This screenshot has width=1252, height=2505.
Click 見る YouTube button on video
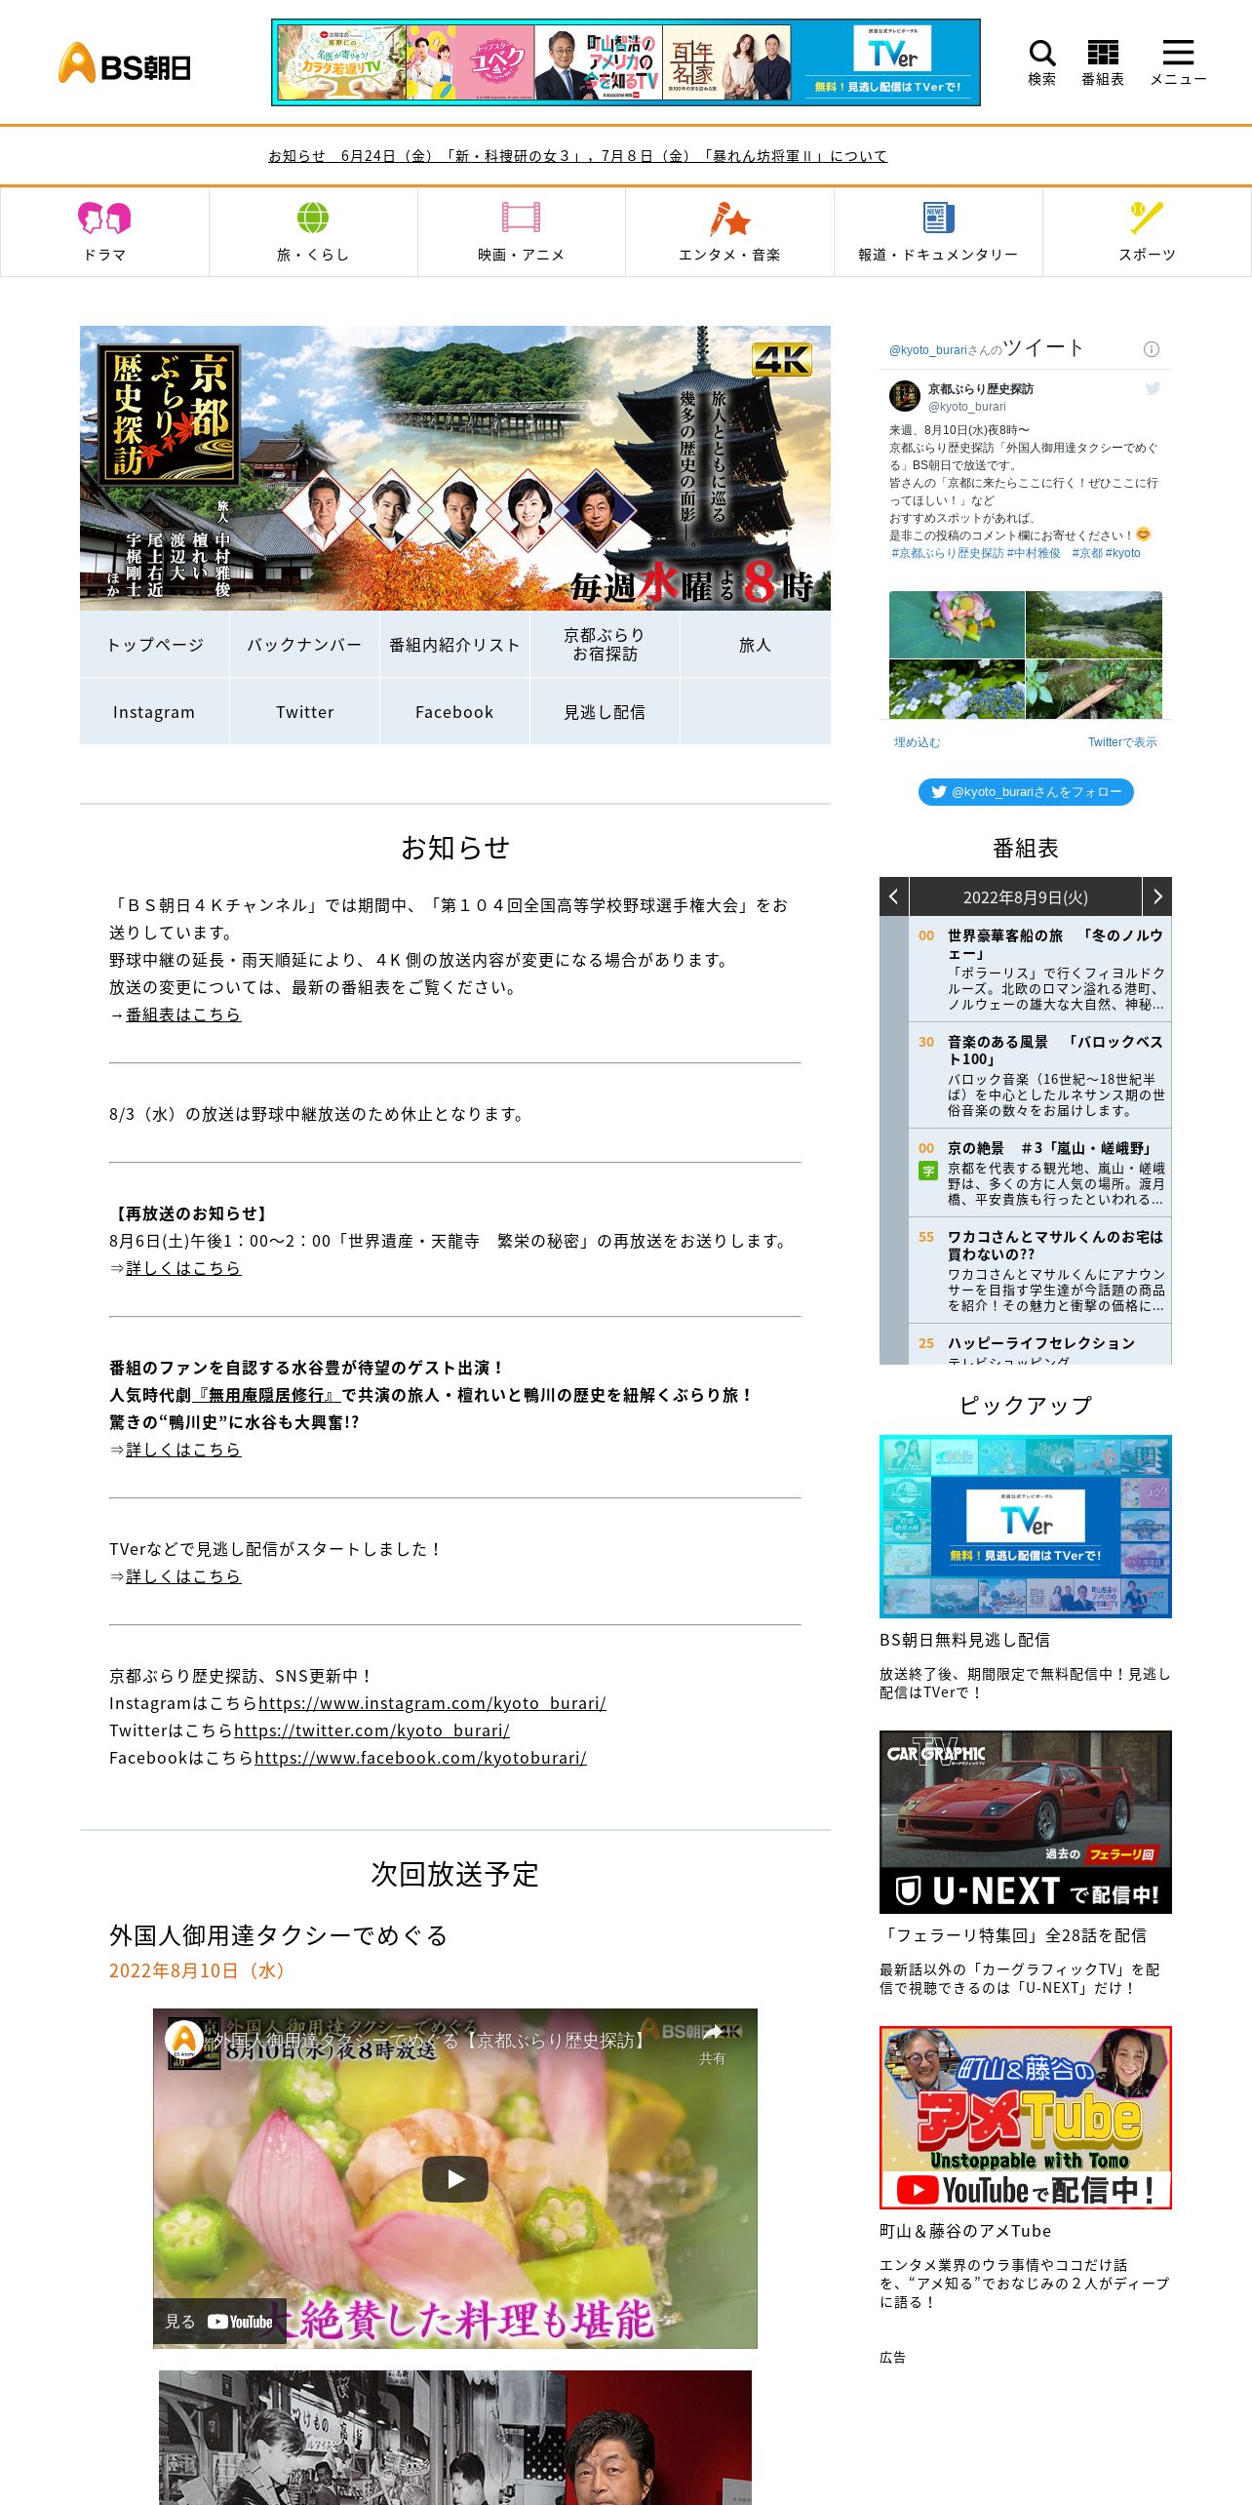tap(219, 2322)
